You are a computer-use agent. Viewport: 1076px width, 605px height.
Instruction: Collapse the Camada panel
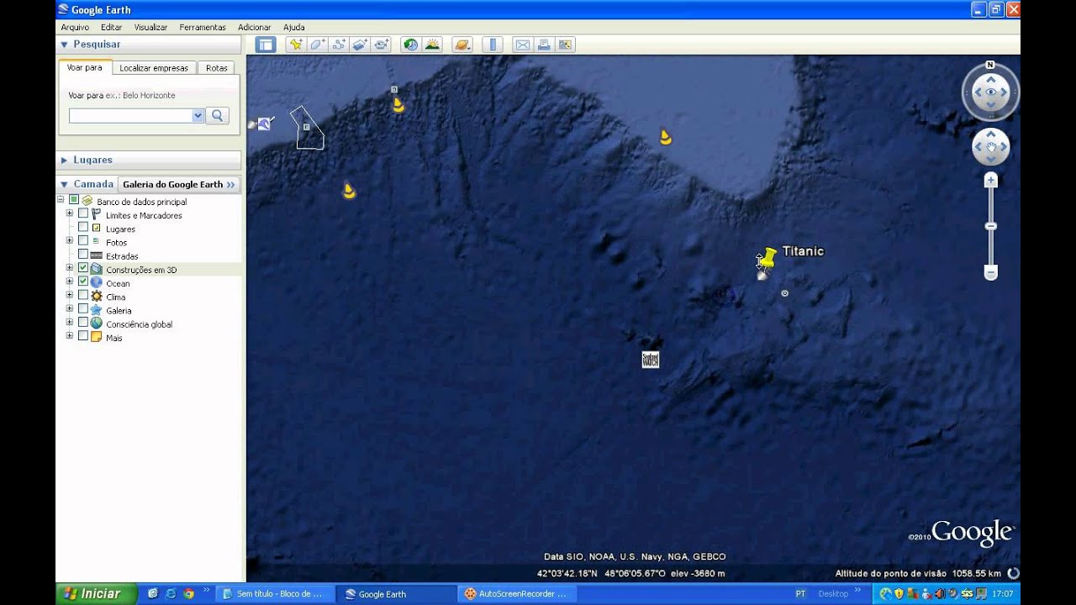tap(64, 184)
